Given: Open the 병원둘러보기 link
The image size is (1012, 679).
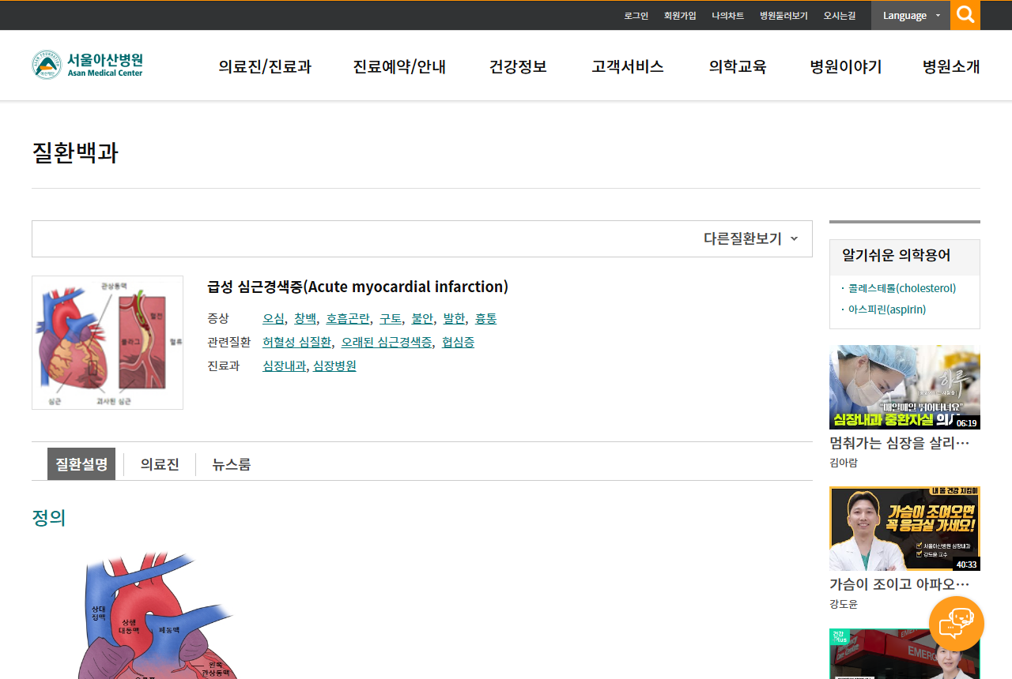Looking at the screenshot, I should [x=784, y=16].
